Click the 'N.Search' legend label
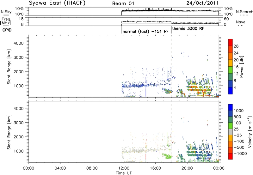Screen dimensions: 253x175 point(244,12)
